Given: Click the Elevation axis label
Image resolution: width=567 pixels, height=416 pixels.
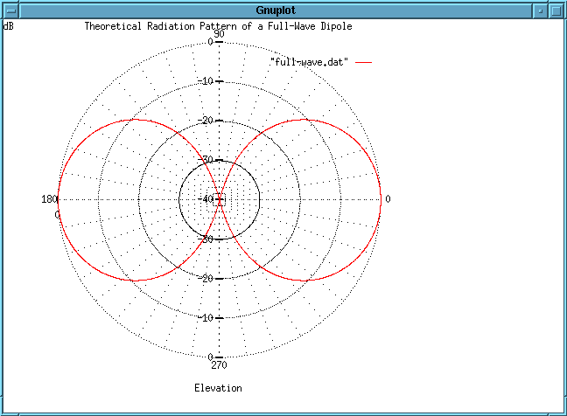Looking at the screenshot, I should tap(218, 387).
